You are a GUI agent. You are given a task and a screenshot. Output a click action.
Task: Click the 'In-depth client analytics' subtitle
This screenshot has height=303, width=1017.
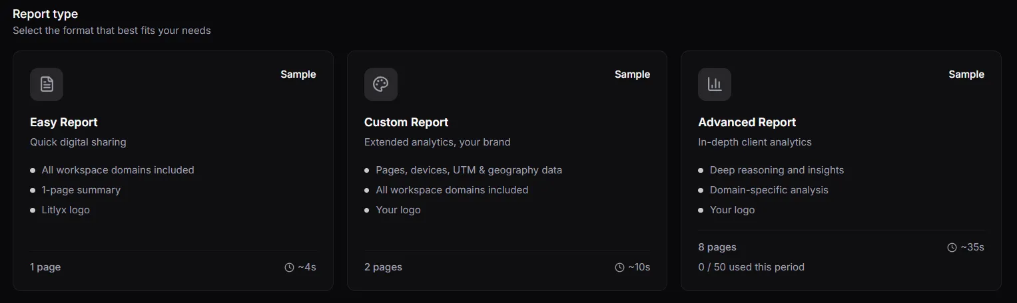tap(755, 142)
